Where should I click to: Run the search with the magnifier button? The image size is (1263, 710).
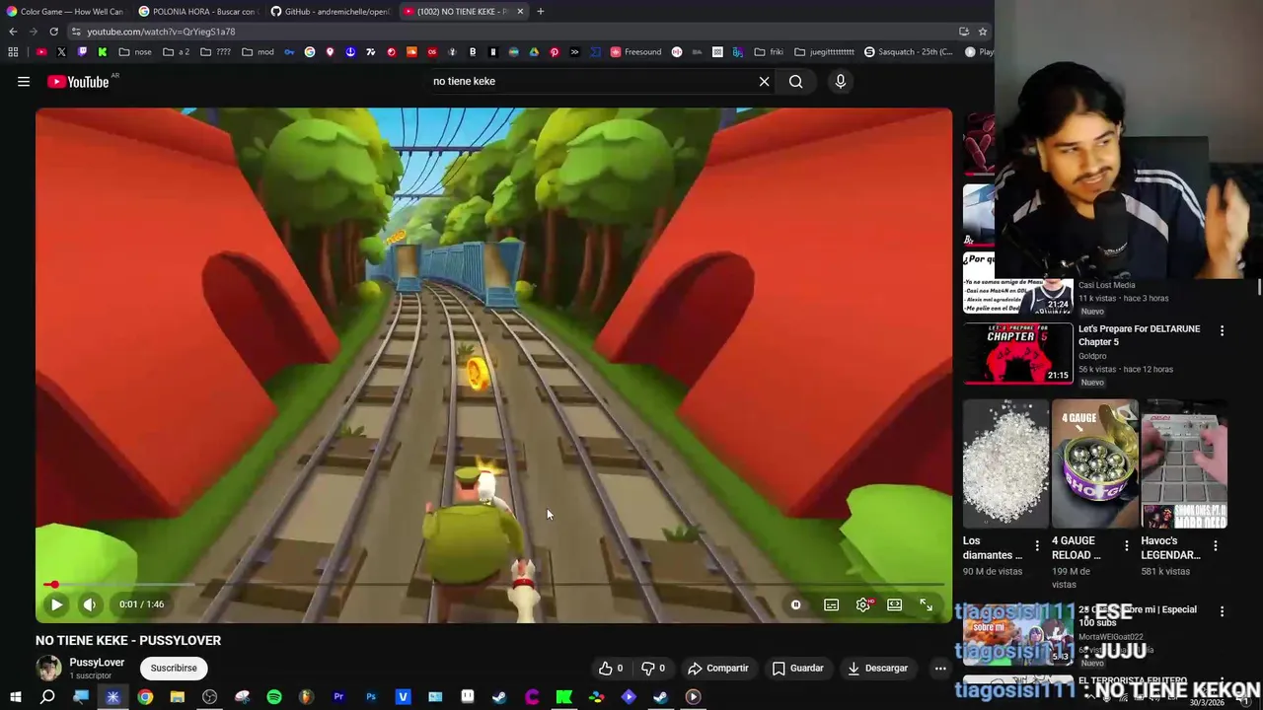coord(795,82)
